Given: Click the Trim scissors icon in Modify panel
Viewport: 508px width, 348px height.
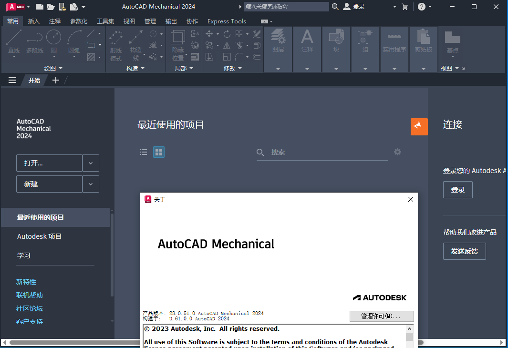Looking at the screenshot, I should [239, 45].
